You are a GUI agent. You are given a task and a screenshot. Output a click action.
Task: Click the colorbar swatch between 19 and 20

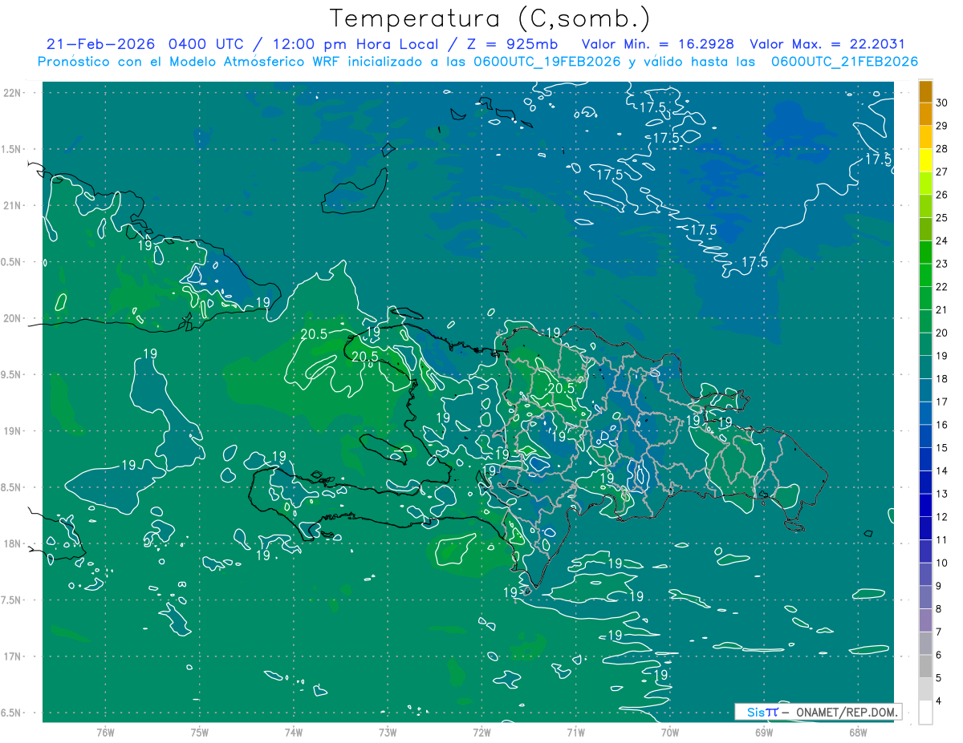coord(925,345)
